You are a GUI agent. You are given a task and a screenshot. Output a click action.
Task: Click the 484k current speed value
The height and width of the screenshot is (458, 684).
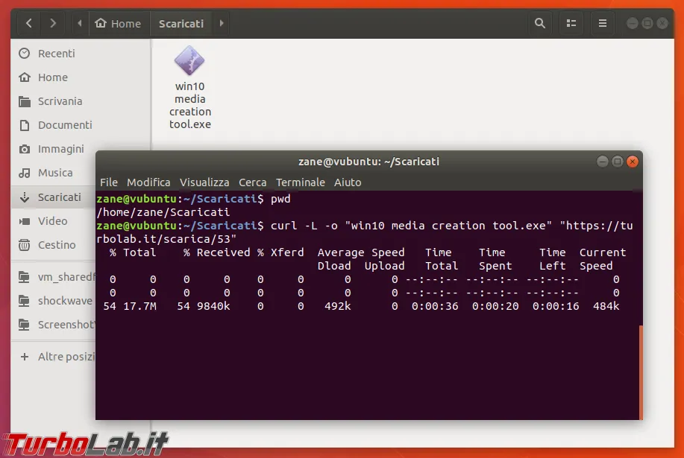606,306
